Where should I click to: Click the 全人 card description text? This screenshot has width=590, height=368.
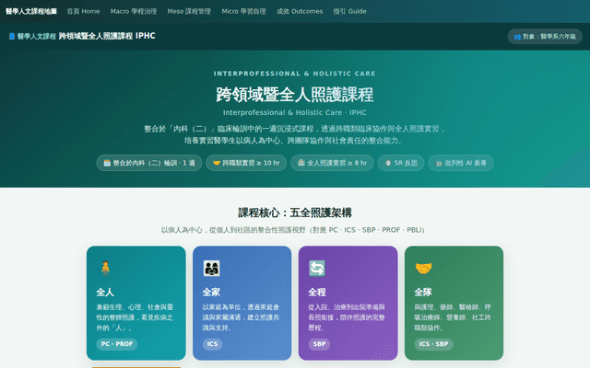(x=135, y=317)
